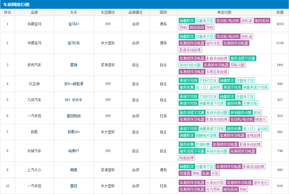Click the 数量 column header
The width and height of the screenshot is (289, 194).
280,12
